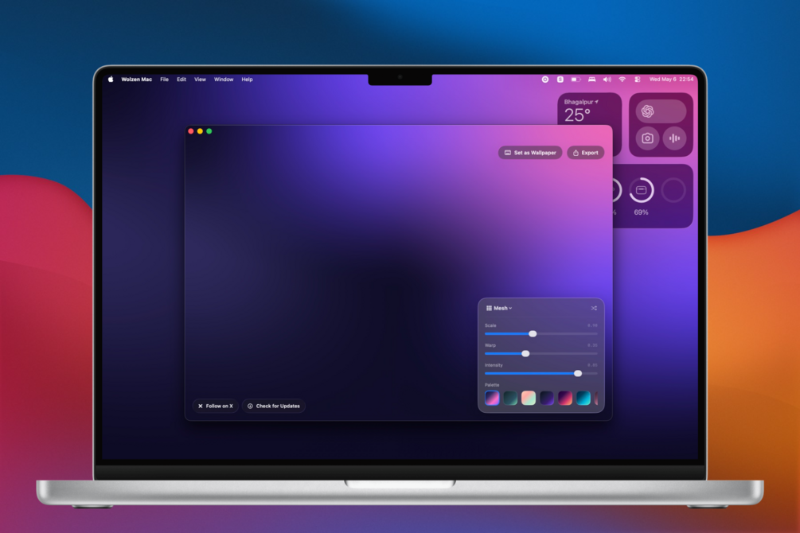Image resolution: width=800 pixels, height=533 pixels.
Task: Open the Edit menu
Action: [181, 79]
